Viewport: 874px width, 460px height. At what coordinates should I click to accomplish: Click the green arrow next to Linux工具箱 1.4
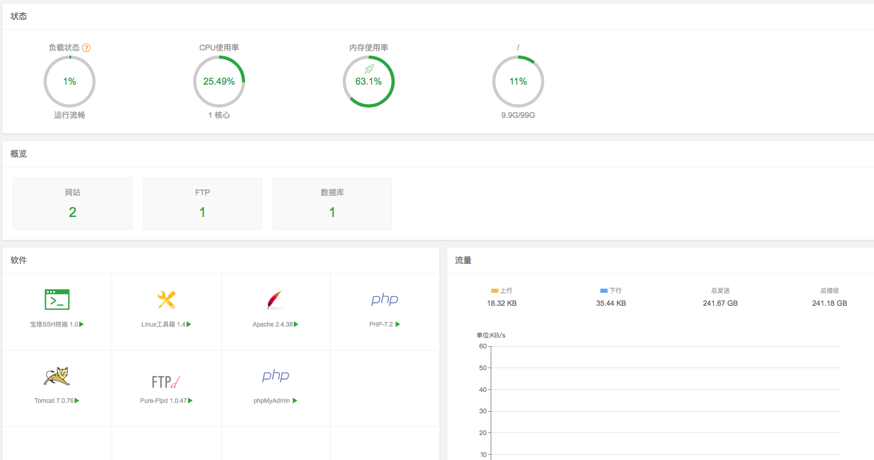pos(189,324)
